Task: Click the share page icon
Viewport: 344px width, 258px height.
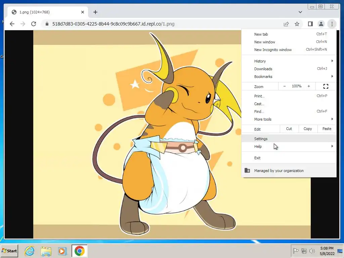Action: click(x=286, y=24)
